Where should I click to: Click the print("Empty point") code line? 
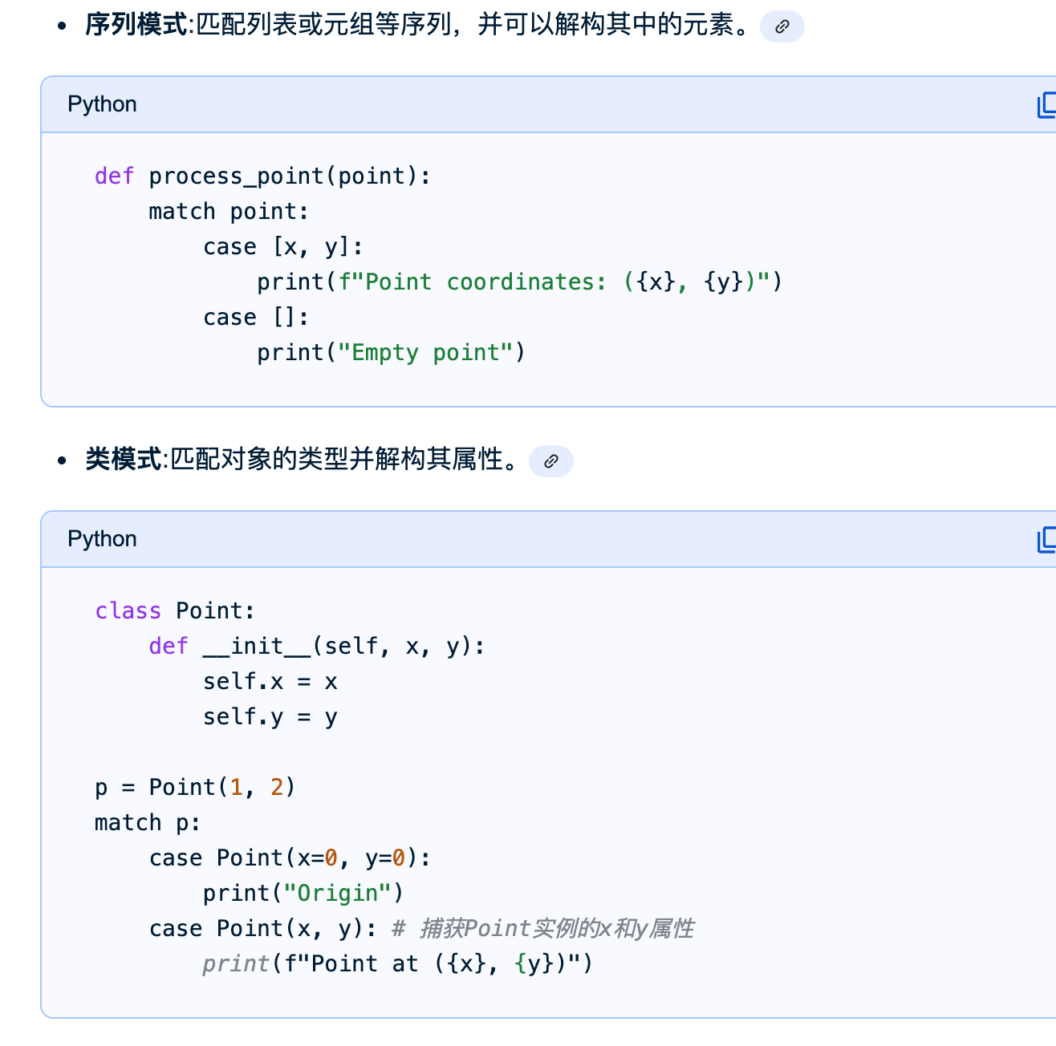(390, 353)
